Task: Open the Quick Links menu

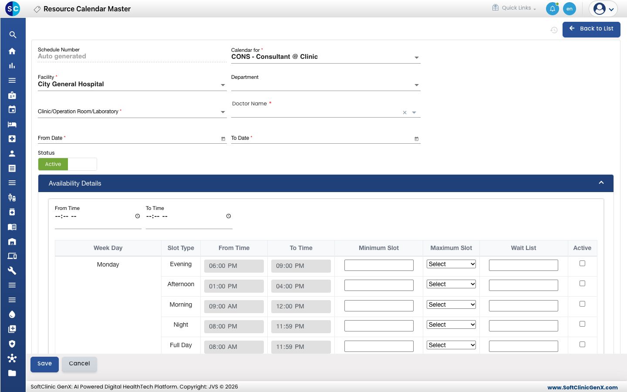Action: pyautogui.click(x=514, y=8)
